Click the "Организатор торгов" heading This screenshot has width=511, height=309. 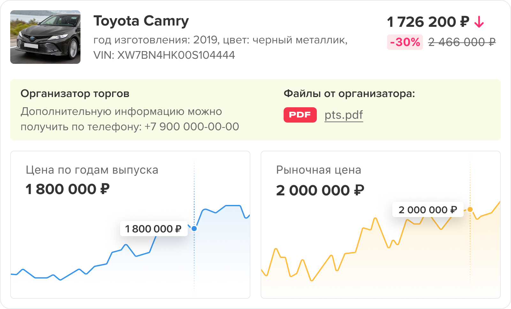pos(75,94)
